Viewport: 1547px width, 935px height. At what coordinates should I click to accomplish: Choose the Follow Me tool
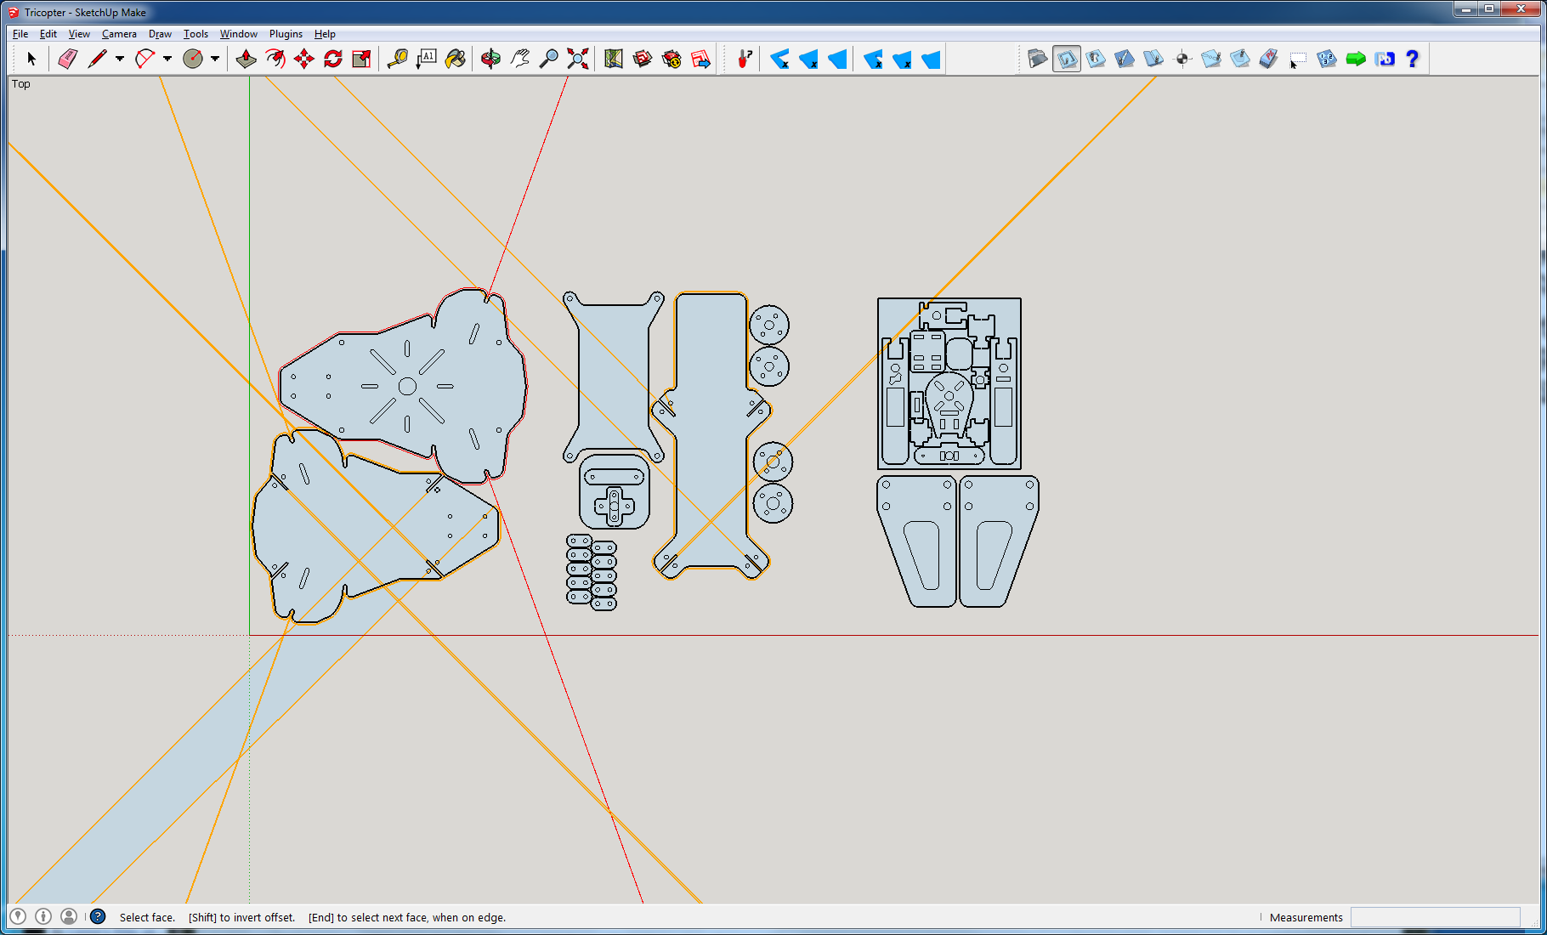(275, 59)
